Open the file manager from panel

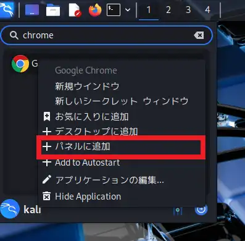(53, 10)
